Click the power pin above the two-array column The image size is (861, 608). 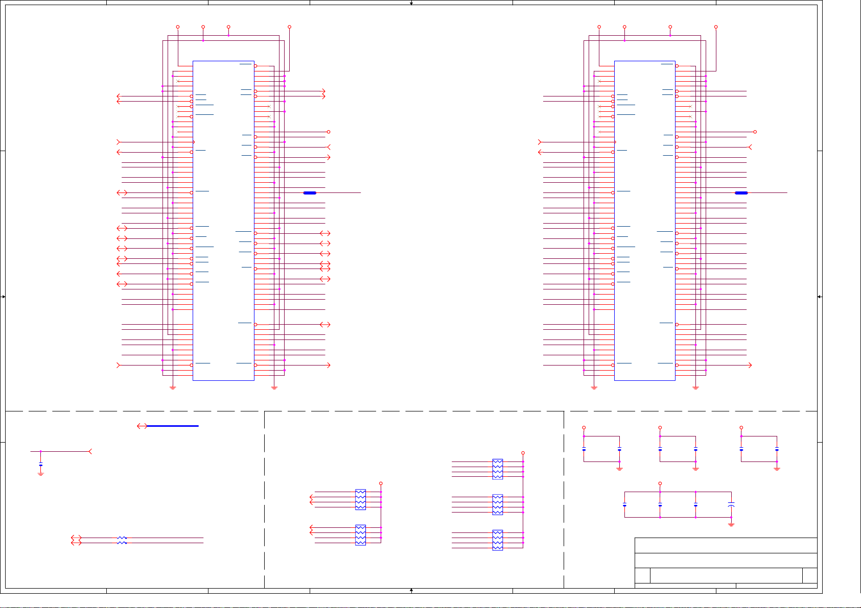coord(381,483)
